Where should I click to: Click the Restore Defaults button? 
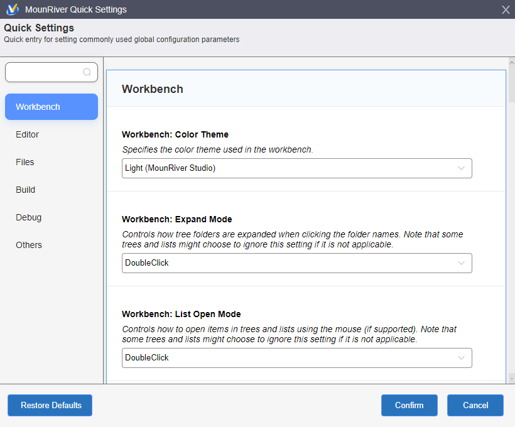50,405
